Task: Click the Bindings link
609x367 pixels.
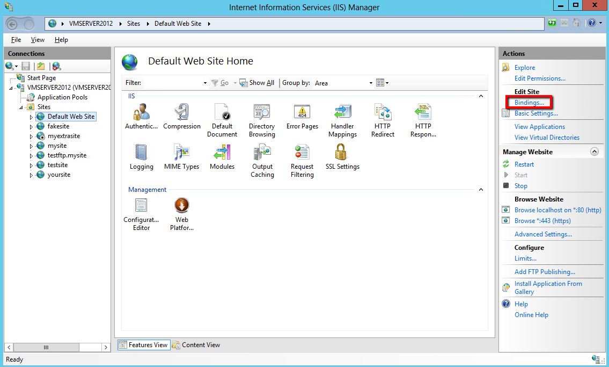Action: click(529, 103)
